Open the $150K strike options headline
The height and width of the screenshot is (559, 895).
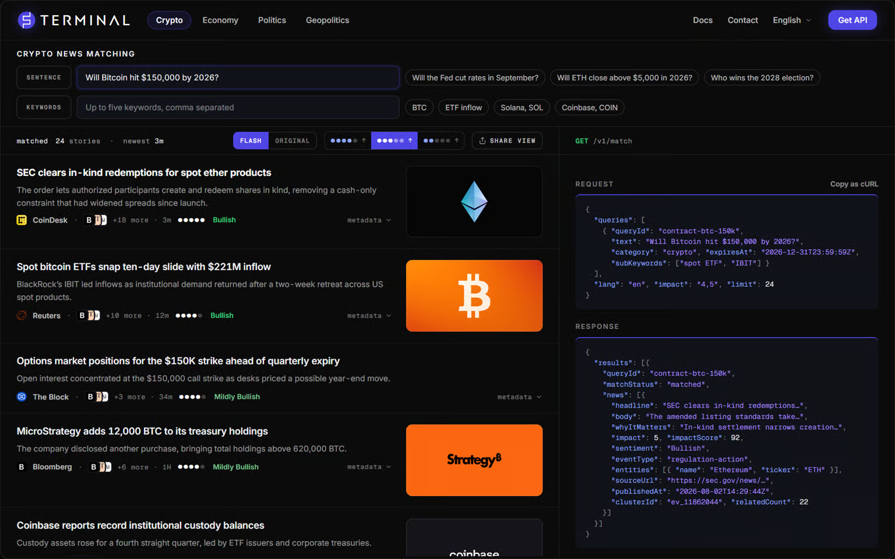click(x=178, y=361)
